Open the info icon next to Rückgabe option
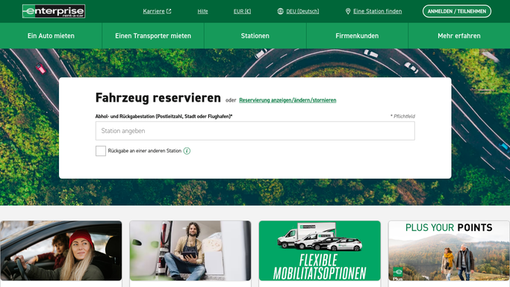This screenshot has width=510, height=287. pos(187,151)
